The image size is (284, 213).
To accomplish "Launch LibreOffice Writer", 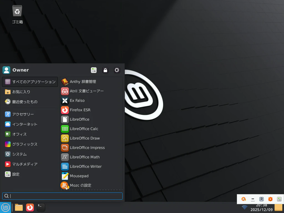I will click(x=91, y=166).
